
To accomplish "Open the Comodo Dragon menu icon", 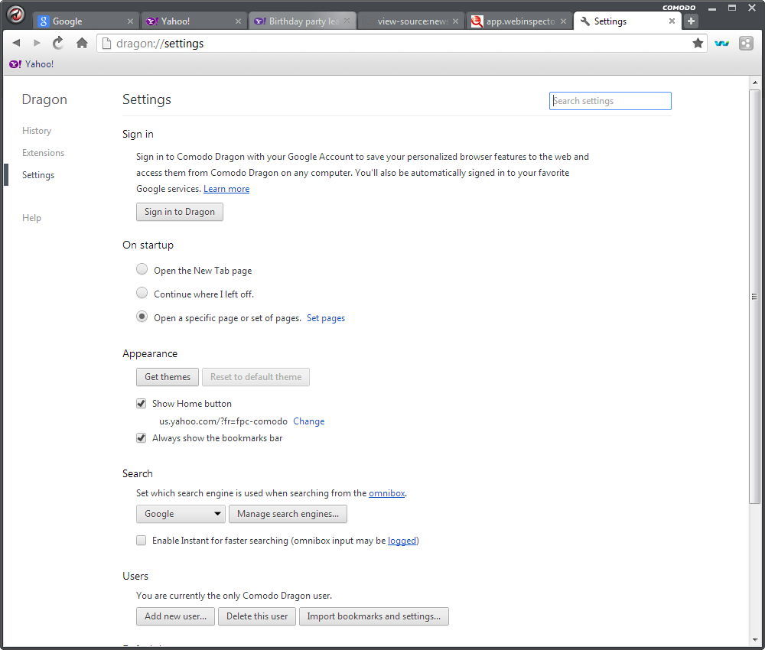I will [x=745, y=44].
